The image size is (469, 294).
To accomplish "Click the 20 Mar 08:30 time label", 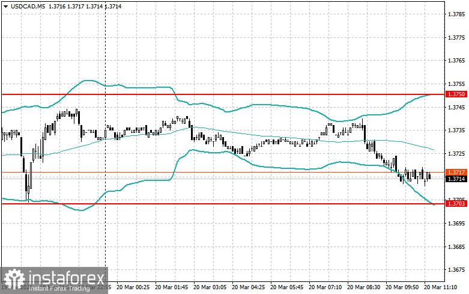I will tap(364, 287).
